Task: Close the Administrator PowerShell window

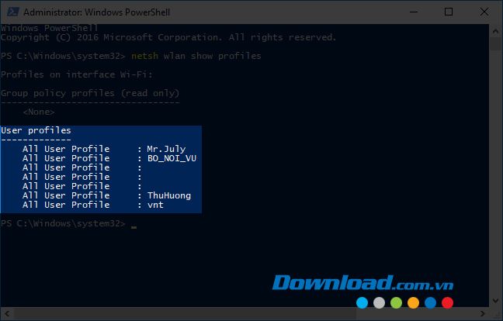Action: 484,12
